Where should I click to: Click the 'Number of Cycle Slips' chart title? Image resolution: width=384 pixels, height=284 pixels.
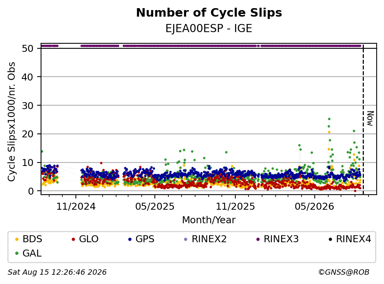(209, 13)
